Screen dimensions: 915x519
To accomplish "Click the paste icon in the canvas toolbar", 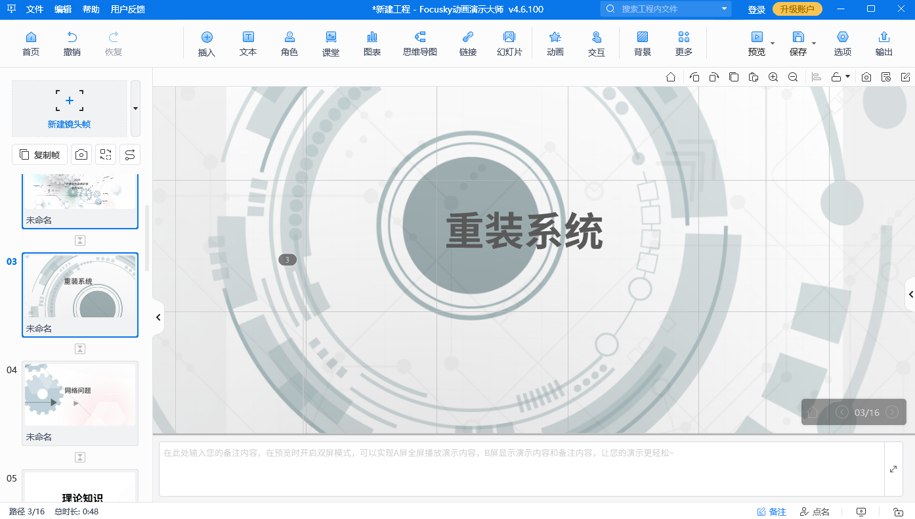I will tap(754, 77).
